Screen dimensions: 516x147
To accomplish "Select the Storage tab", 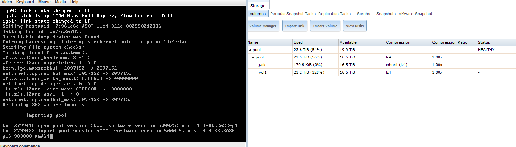I will coord(258,6).
